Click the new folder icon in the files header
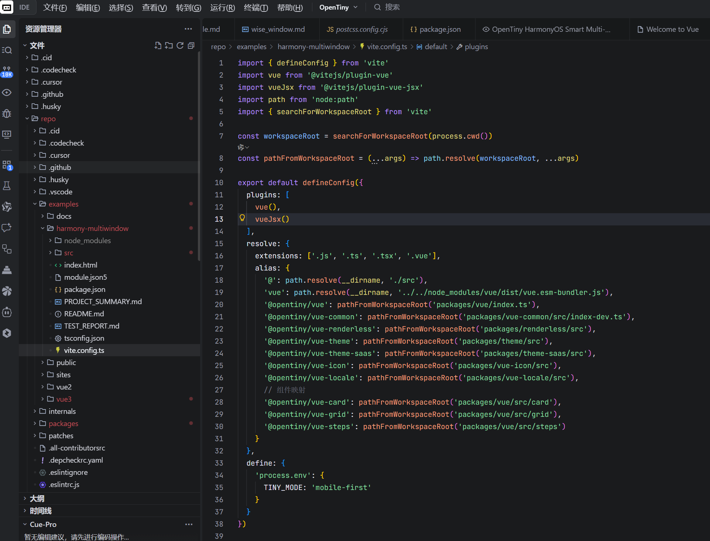The image size is (710, 541). 169,45
